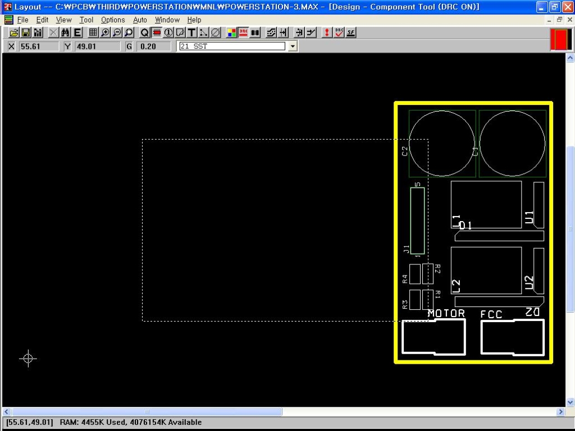This screenshot has height=431, width=575.
Task: Open the Edit menu
Action: 42,20
